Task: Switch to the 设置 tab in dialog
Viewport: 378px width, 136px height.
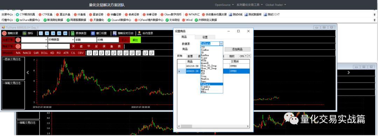Action: 205,37
